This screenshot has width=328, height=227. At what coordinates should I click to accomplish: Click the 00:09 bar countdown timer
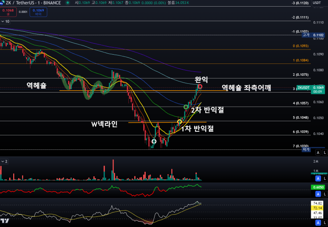pos(318,92)
